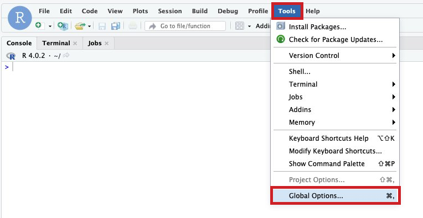Screen dimensions: 423x218
Task: Click the view working directory arrow icon
Action: click(66, 56)
